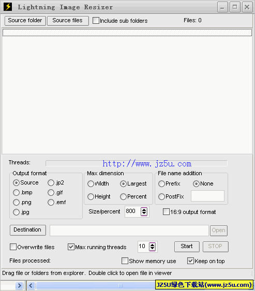Click the Files: 0 counter text
The image size is (255, 291).
pyautogui.click(x=192, y=20)
